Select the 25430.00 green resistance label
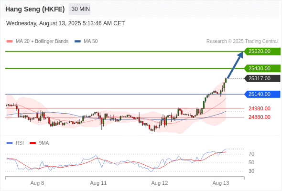The width and height of the screenshot is (282, 191). tap(262, 68)
